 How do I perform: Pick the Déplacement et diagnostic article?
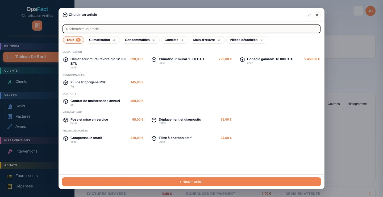click(191, 121)
